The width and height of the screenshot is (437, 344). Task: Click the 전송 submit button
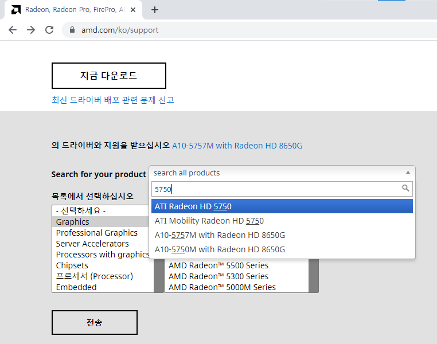pos(95,323)
